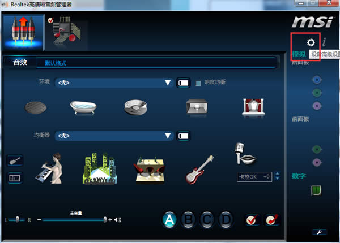
Task: Click the green rear panel jack
Action: [317, 93]
